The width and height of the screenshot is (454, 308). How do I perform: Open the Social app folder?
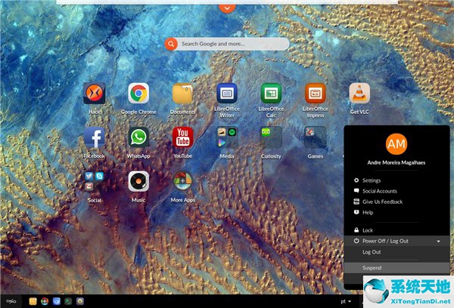[x=94, y=182]
